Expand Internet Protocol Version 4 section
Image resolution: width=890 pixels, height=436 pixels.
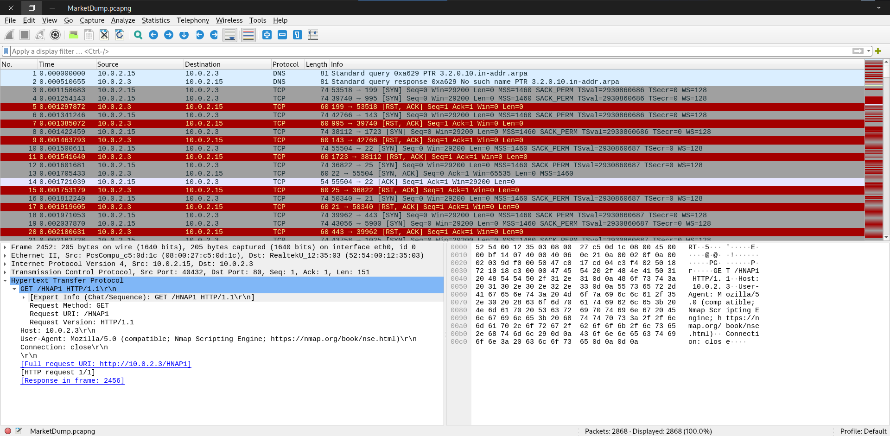point(5,264)
